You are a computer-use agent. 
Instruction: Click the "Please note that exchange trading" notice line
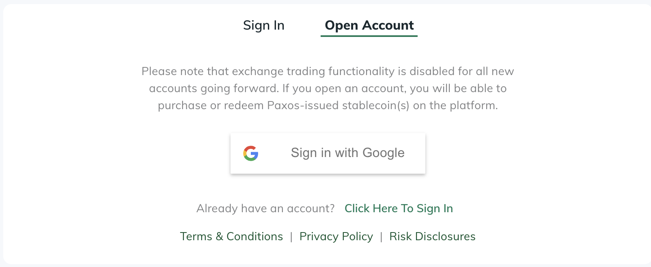(x=328, y=71)
